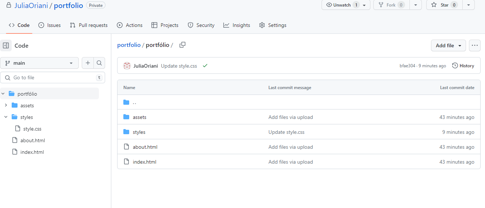Viewport: 485px width, 208px height.
Task: Click the styles row Update style.css message
Action: pyautogui.click(x=286, y=132)
